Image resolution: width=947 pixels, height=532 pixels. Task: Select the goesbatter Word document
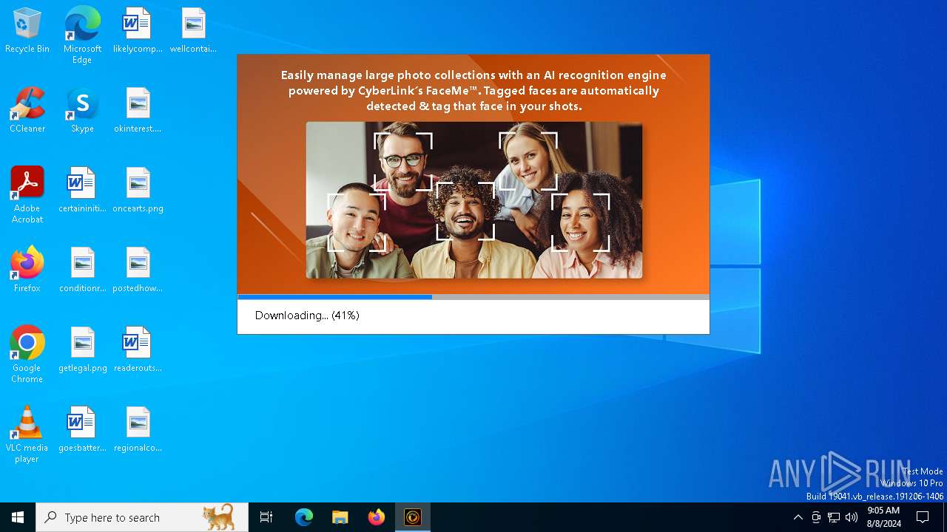82,429
